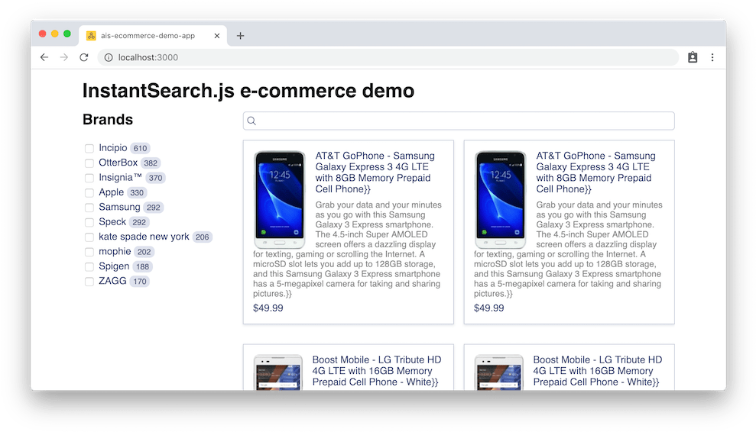Image resolution: width=756 pixels, height=432 pixels.
Task: Reload the page with refresh icon
Action: click(x=84, y=57)
